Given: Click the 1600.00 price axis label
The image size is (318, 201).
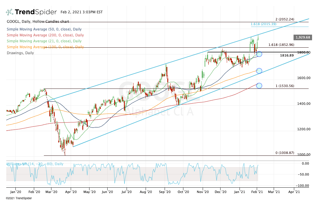Looking at the screenshot, I should pyautogui.click(x=304, y=78).
